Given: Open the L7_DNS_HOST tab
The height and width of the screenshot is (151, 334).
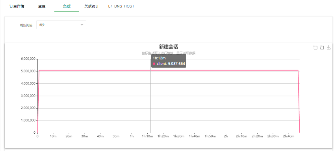Looking at the screenshot, I should [x=121, y=6].
